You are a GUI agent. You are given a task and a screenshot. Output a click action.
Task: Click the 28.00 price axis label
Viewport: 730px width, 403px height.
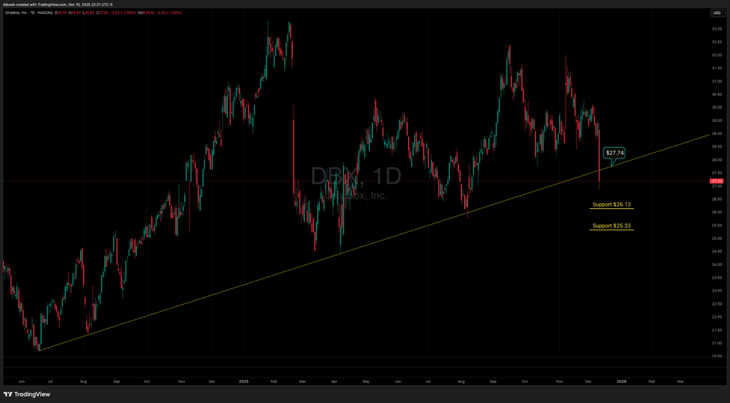click(x=716, y=160)
